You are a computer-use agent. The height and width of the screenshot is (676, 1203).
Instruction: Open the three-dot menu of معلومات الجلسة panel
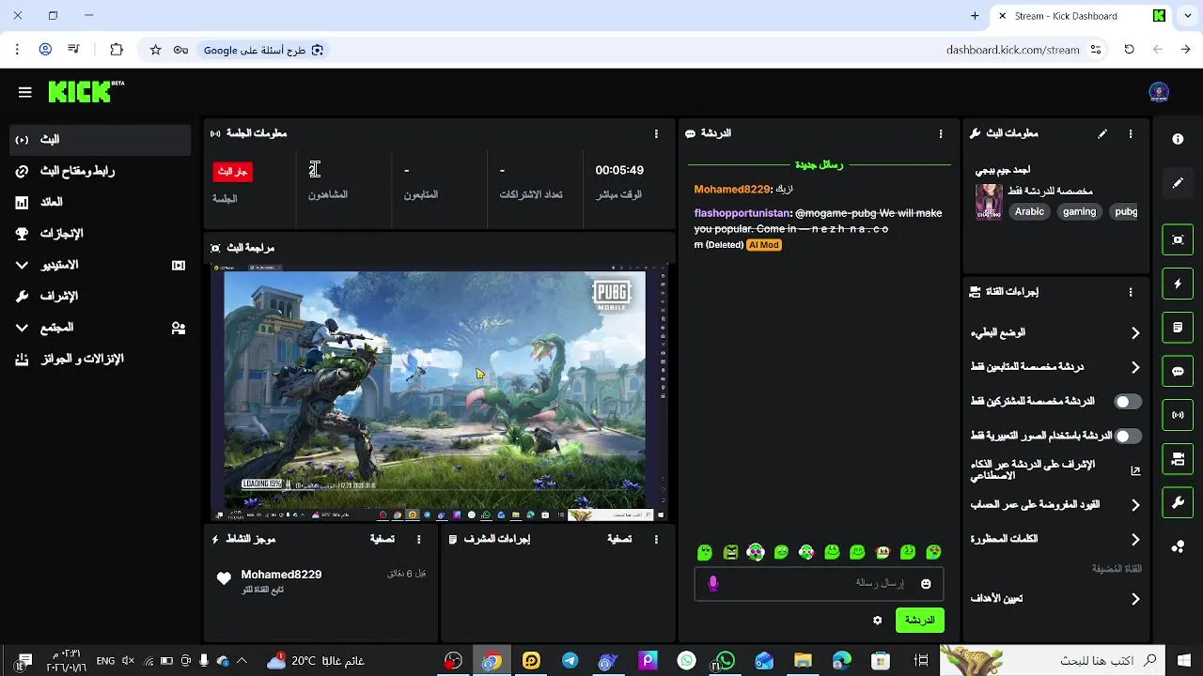point(656,134)
